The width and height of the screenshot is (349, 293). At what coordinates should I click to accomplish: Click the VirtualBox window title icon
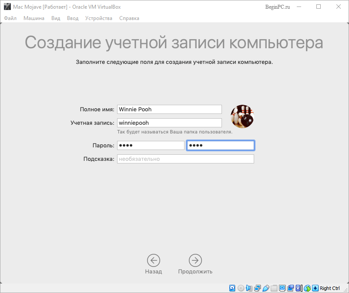point(7,7)
